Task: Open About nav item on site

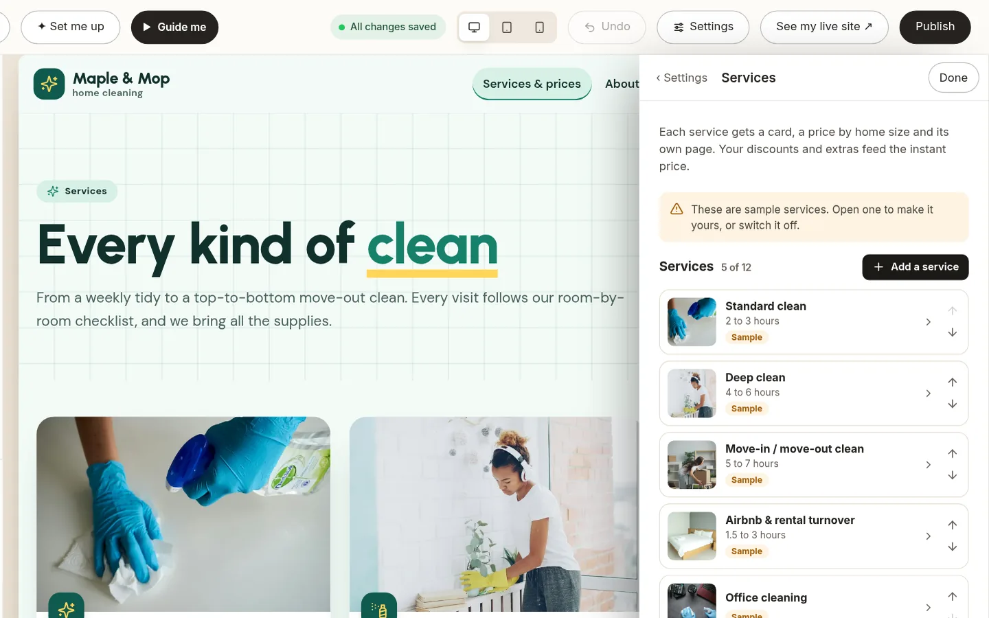Action: pyautogui.click(x=622, y=84)
